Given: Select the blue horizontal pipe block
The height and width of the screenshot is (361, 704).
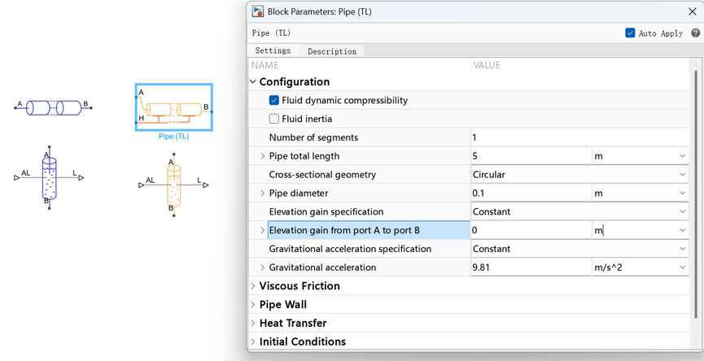Looking at the screenshot, I should tap(53, 107).
